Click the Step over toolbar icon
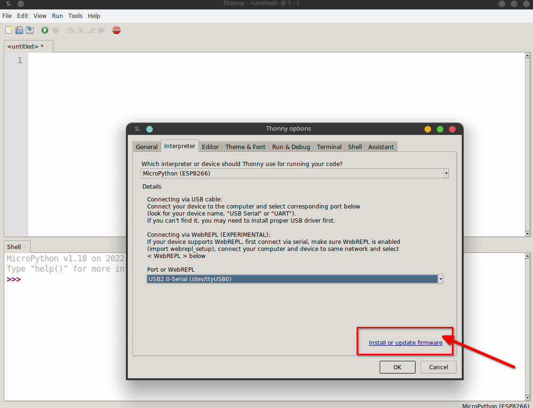This screenshot has width=533, height=408. click(70, 30)
